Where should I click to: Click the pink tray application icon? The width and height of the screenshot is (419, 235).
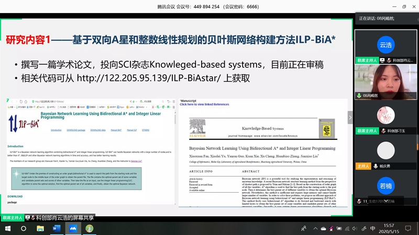click(331, 228)
